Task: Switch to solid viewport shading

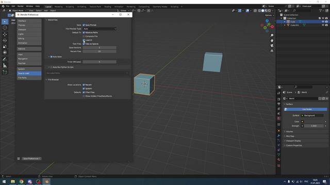Action: click(262, 10)
